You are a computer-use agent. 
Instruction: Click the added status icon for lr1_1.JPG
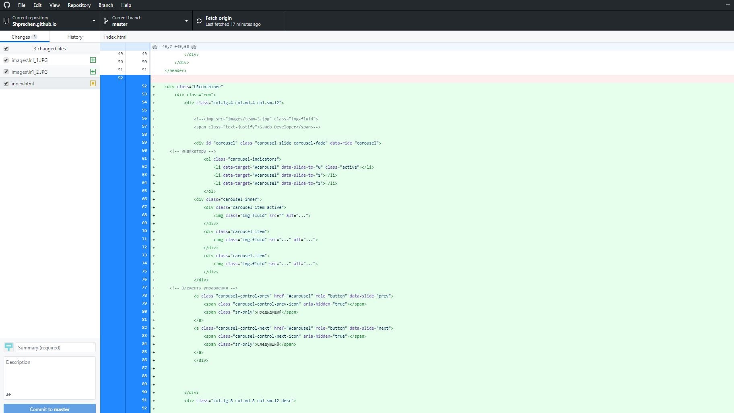click(93, 60)
